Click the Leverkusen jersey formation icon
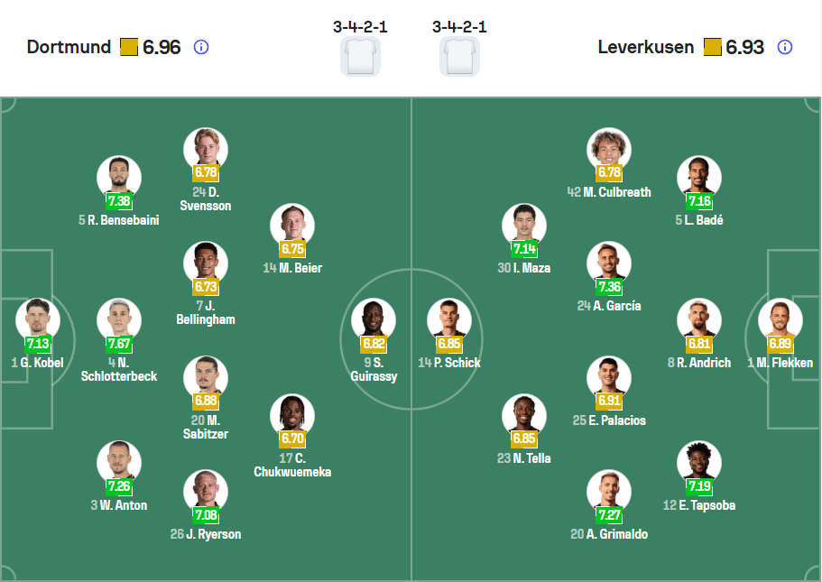 coord(459,54)
